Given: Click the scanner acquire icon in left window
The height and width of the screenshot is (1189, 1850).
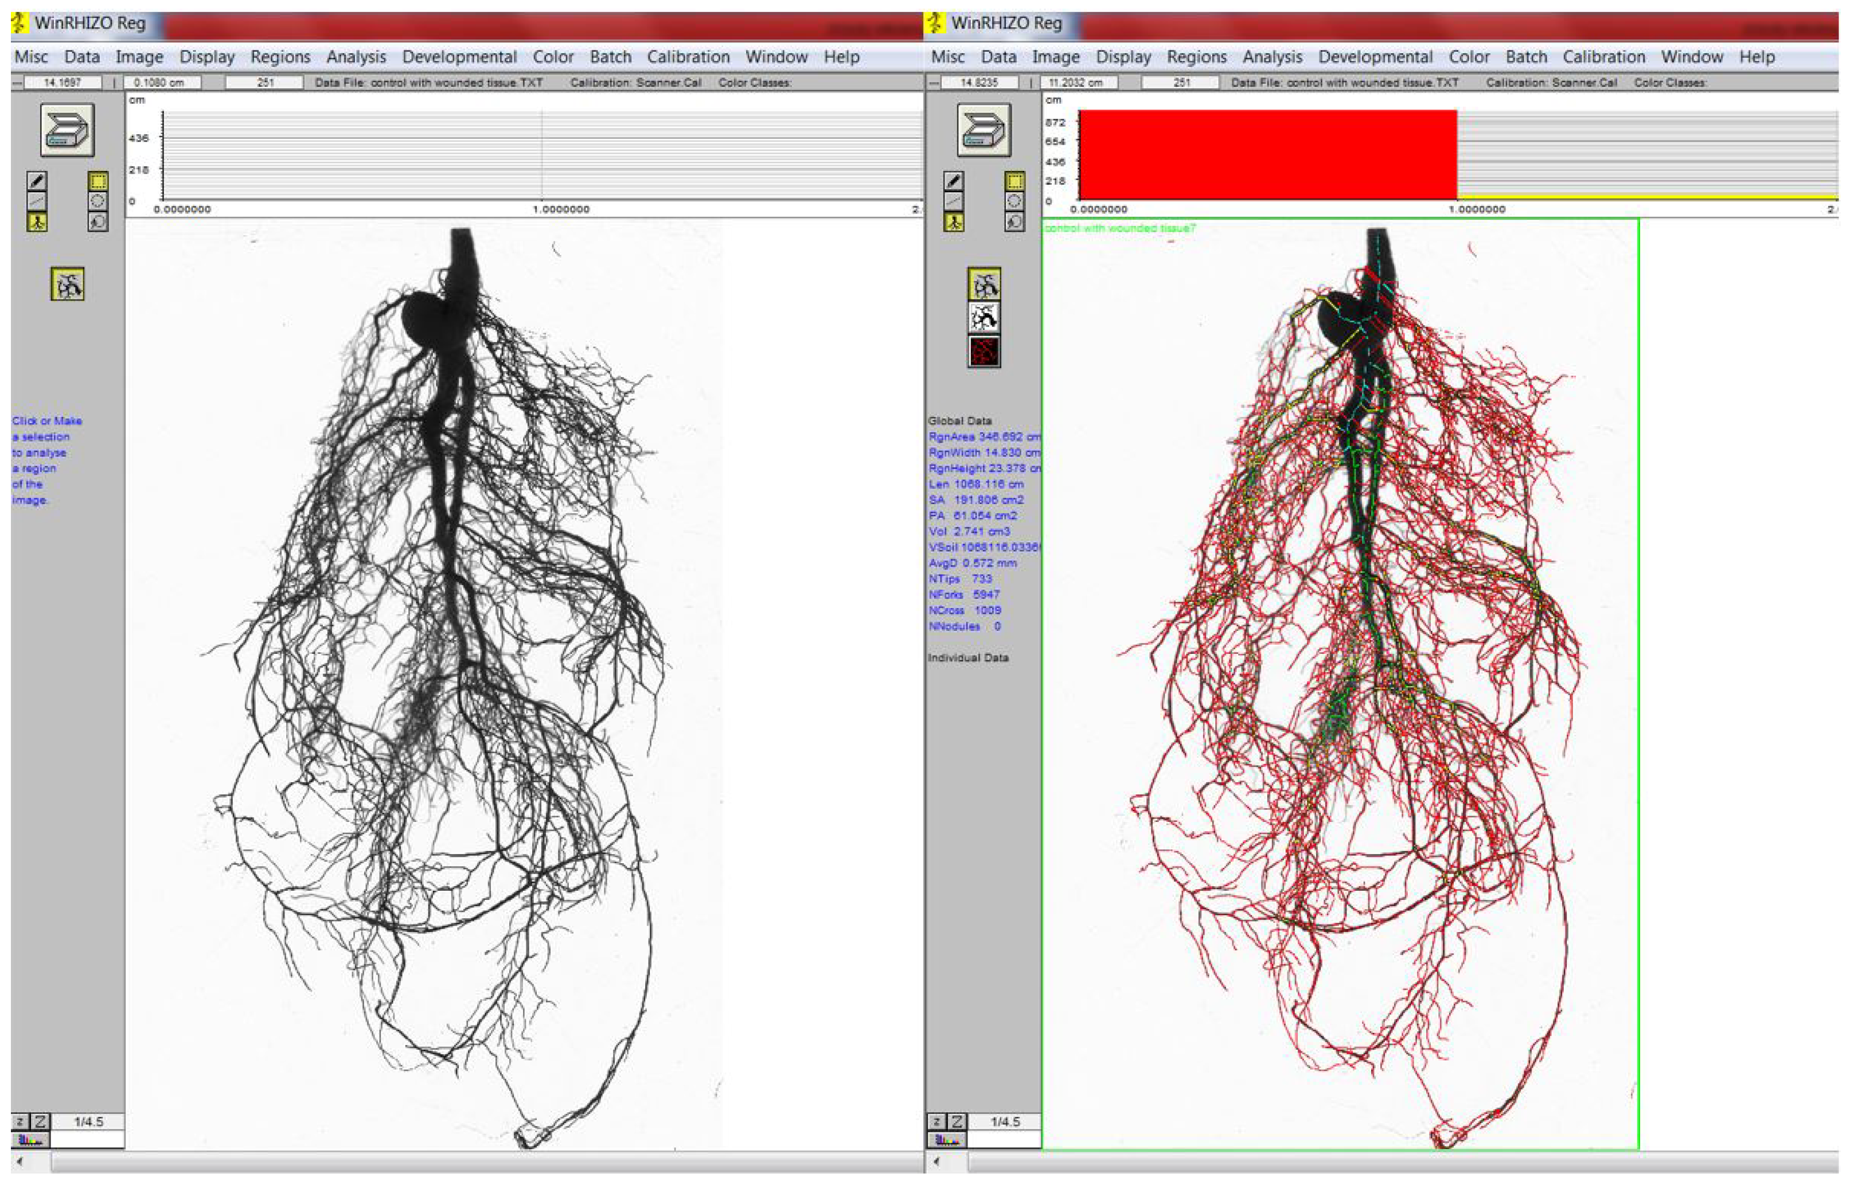Looking at the screenshot, I should point(67,130).
